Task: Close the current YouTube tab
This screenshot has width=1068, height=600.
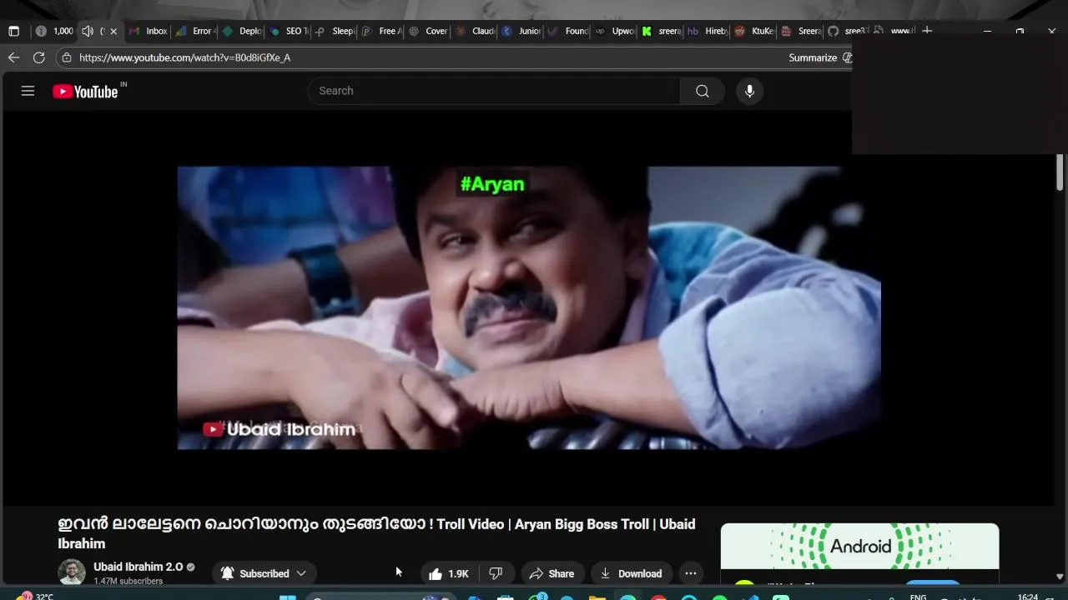Action: point(113,31)
